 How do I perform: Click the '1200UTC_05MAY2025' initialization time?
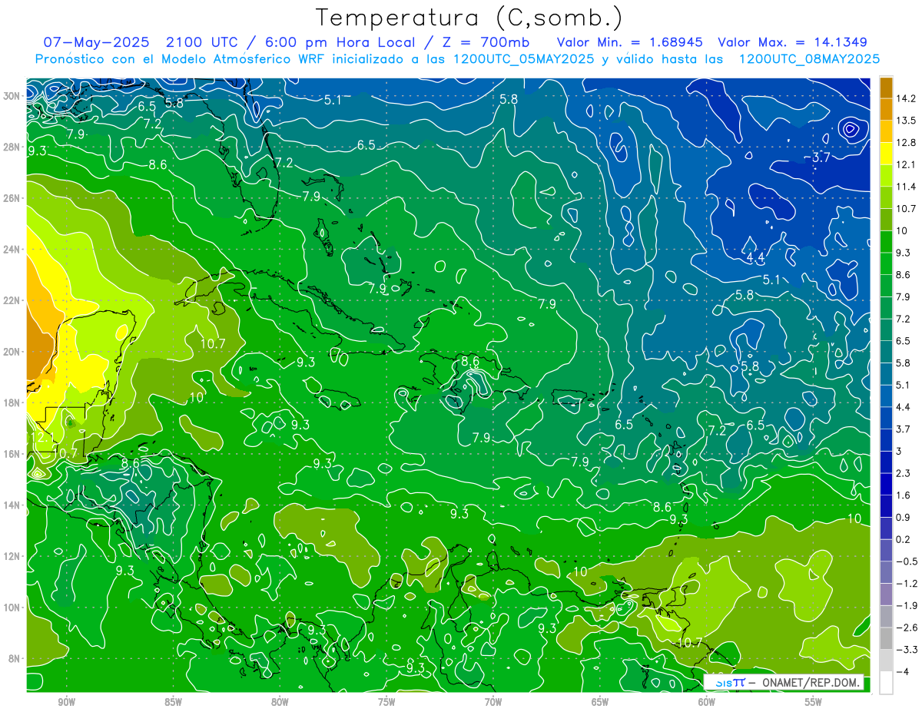[x=522, y=59]
